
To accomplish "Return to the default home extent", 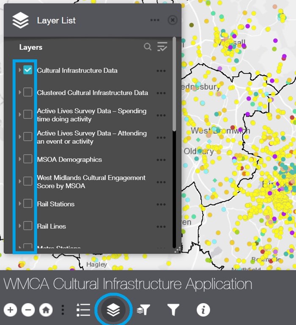I will pyautogui.click(x=46, y=310).
